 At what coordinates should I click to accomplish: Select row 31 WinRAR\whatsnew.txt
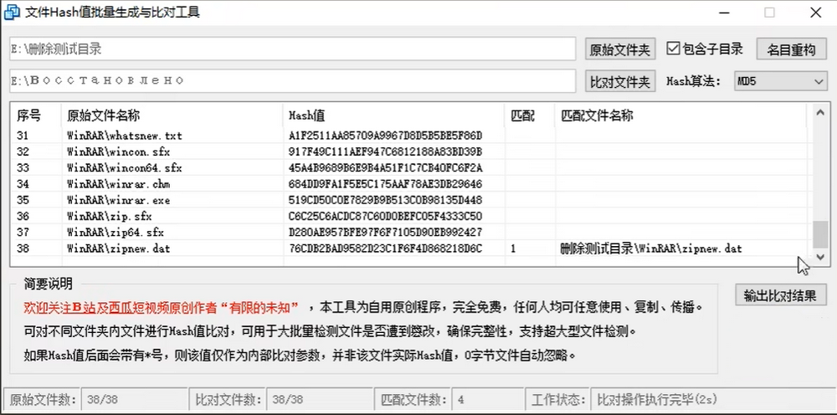click(124, 136)
